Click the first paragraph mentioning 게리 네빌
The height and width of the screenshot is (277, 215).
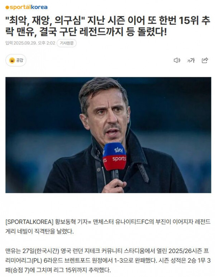(x=108, y=226)
